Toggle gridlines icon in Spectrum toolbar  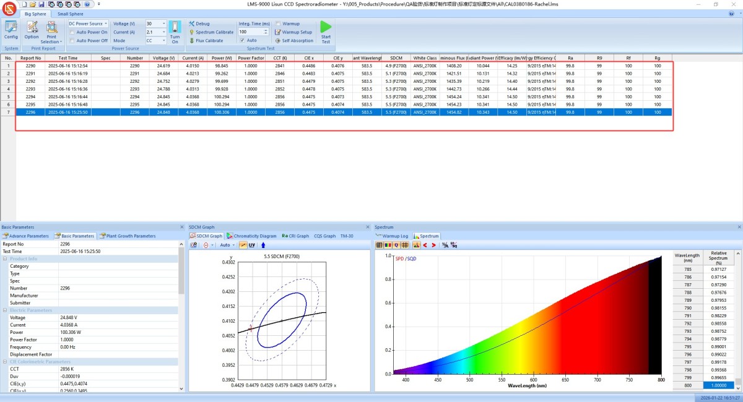click(405, 245)
